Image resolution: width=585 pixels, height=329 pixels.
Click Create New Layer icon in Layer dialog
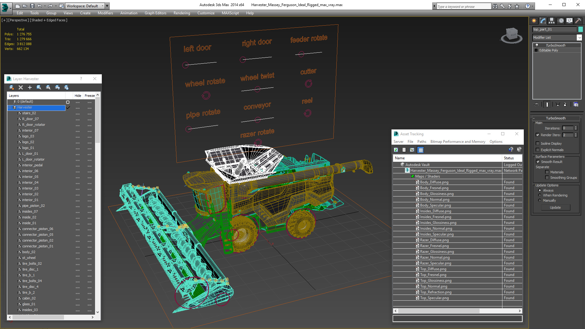(12, 87)
